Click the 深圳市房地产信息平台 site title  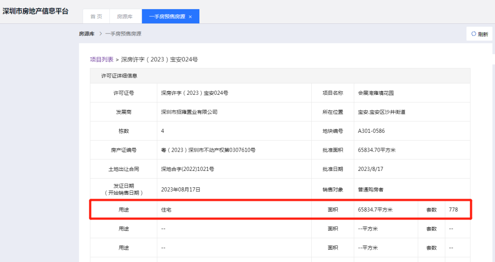35,11
